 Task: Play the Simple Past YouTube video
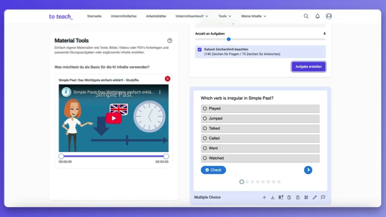[114, 118]
